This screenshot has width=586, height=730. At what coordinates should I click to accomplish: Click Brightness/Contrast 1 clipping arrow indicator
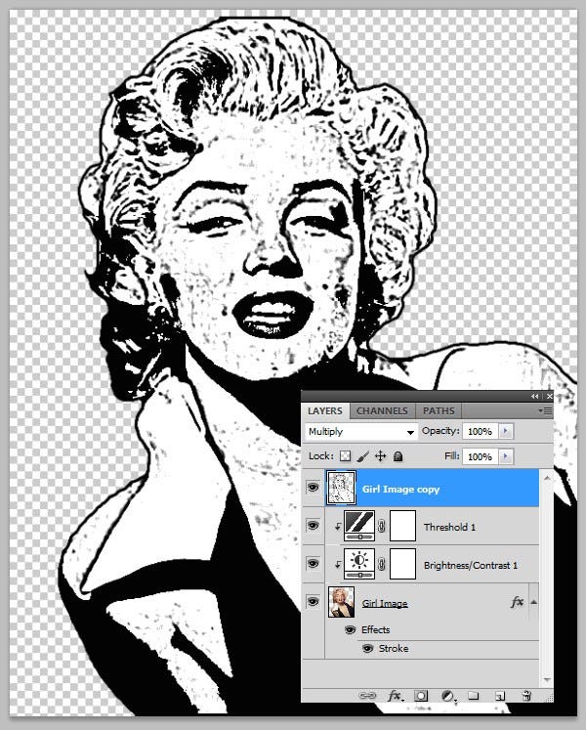click(x=338, y=565)
